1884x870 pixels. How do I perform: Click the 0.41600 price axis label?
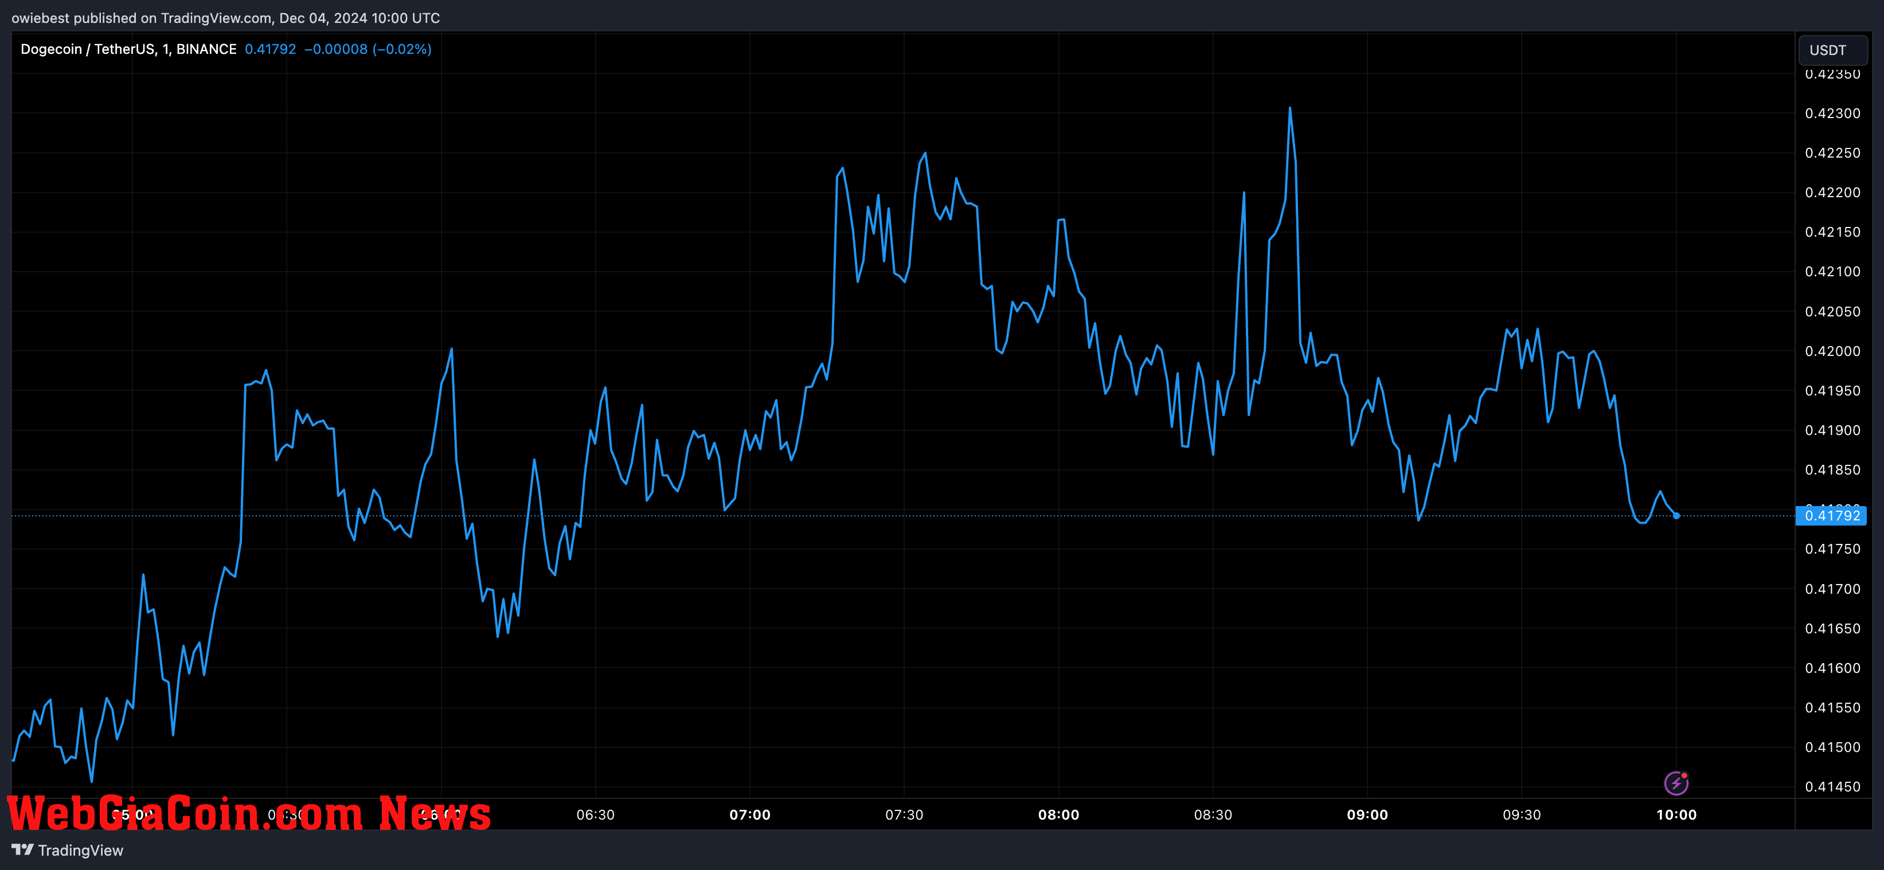[1832, 668]
